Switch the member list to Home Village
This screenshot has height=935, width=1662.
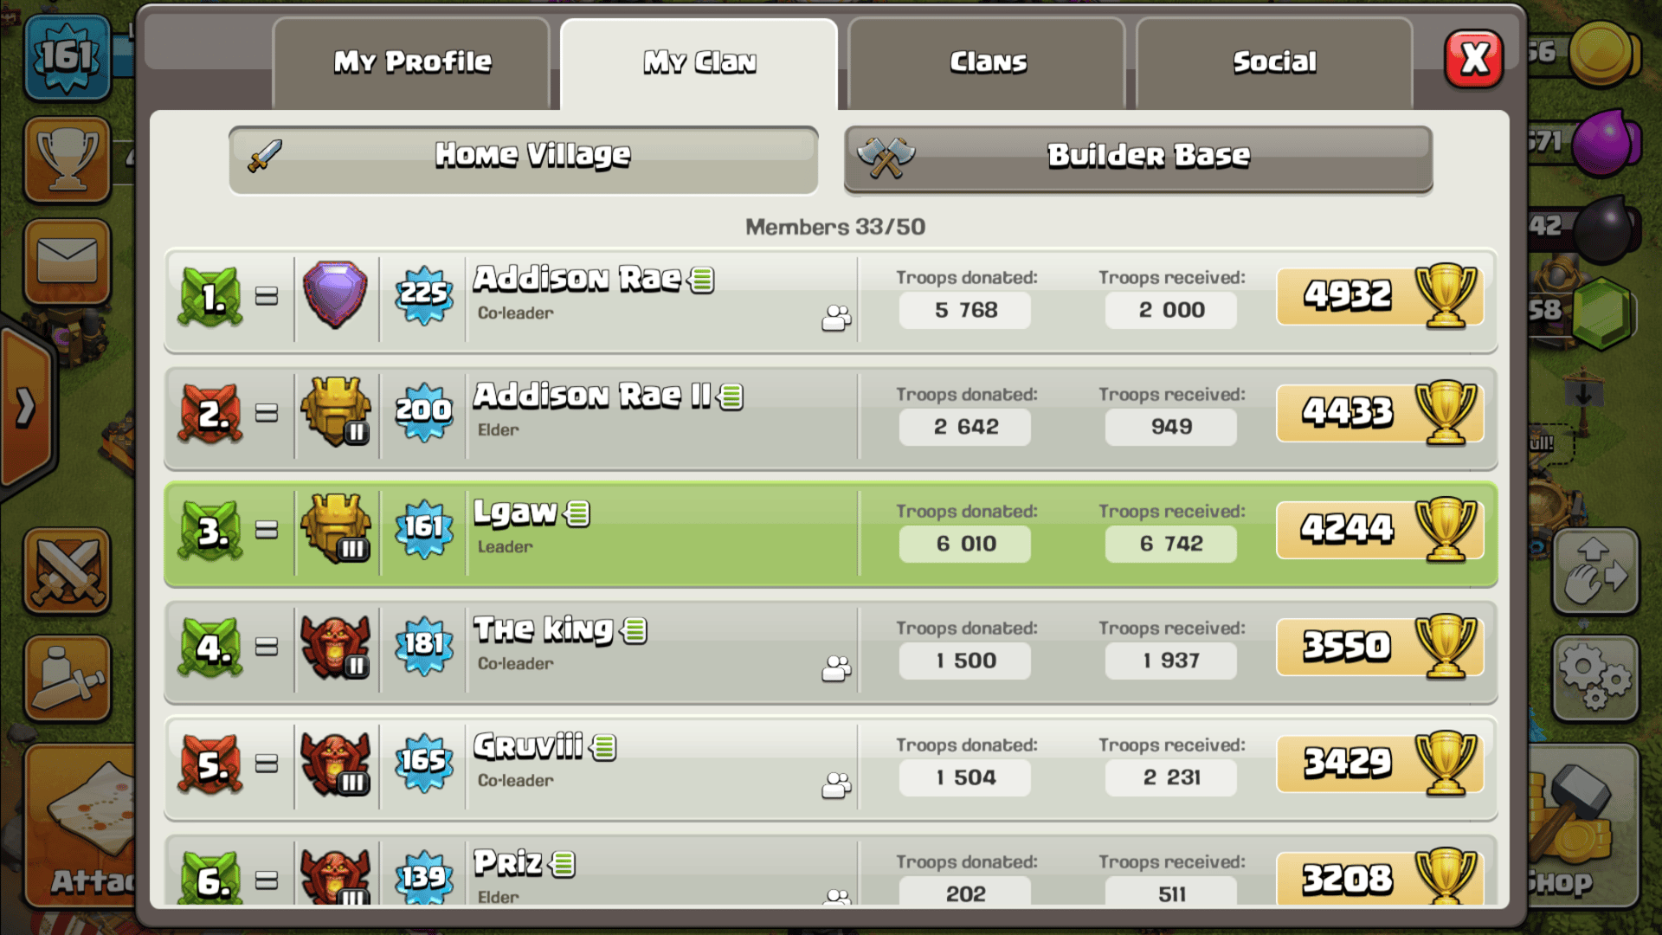point(524,159)
